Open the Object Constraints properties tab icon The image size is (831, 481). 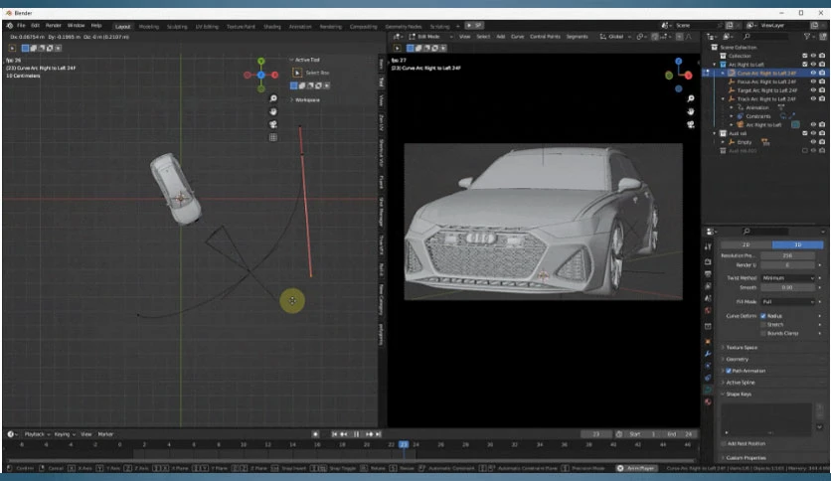pyautogui.click(x=708, y=378)
